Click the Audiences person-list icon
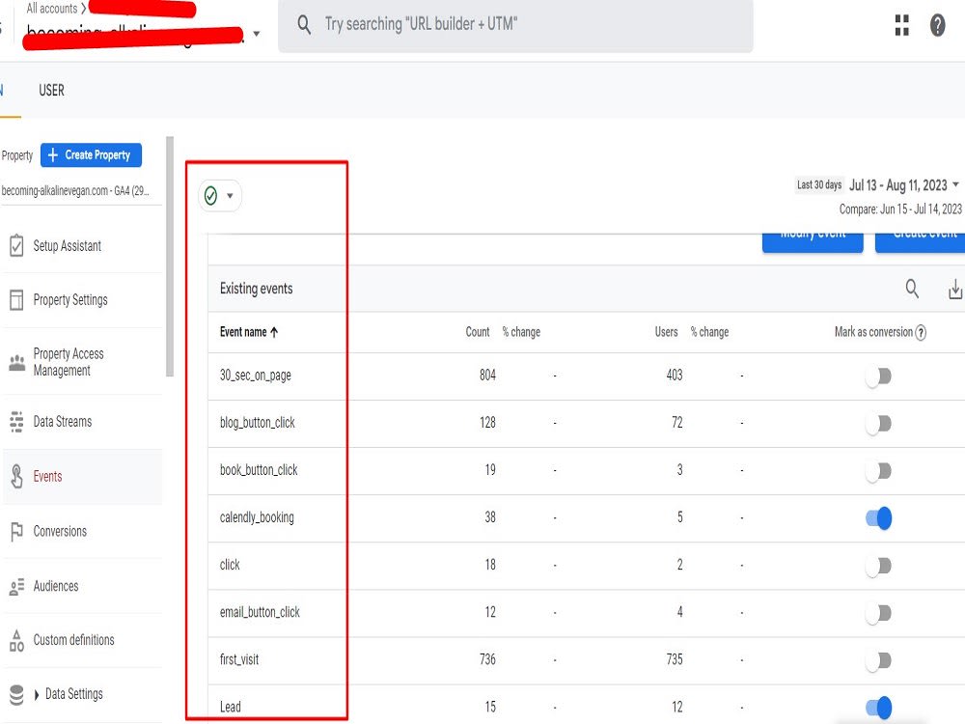Image resolution: width=965 pixels, height=724 pixels. tap(16, 586)
